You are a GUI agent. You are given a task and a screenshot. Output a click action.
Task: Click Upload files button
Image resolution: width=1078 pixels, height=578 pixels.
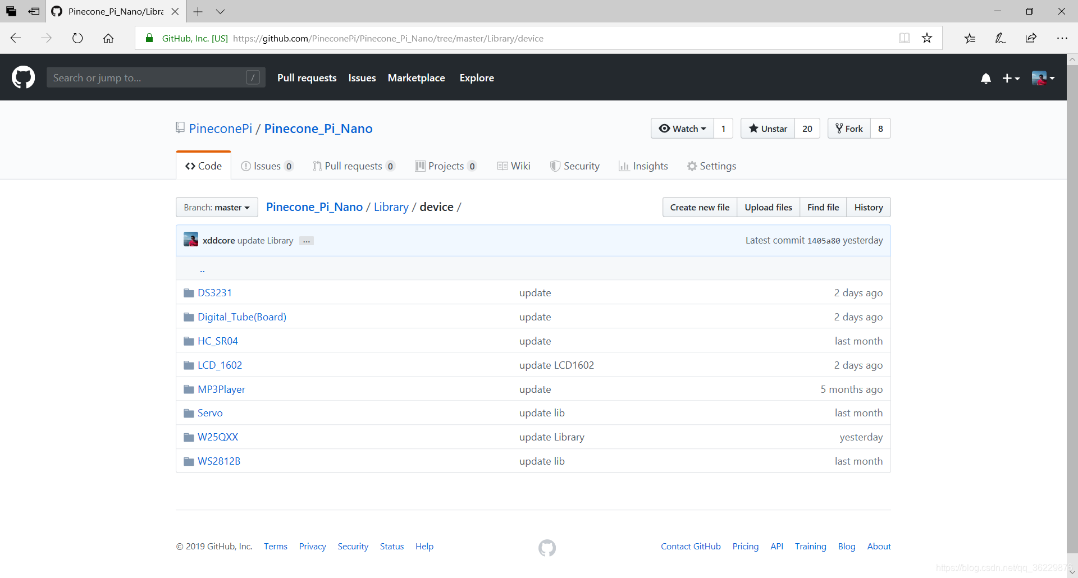coord(768,207)
